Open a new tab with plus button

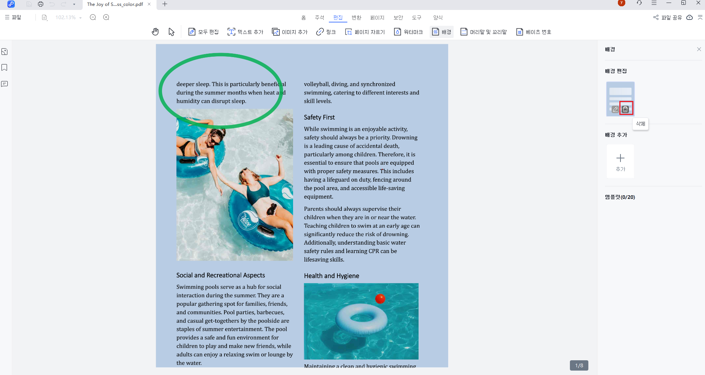tap(165, 4)
